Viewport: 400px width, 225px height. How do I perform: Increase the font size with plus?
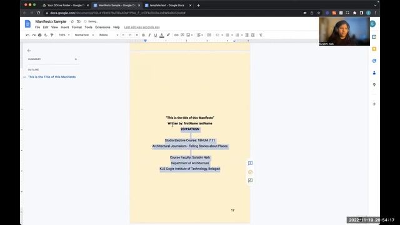[137, 35]
